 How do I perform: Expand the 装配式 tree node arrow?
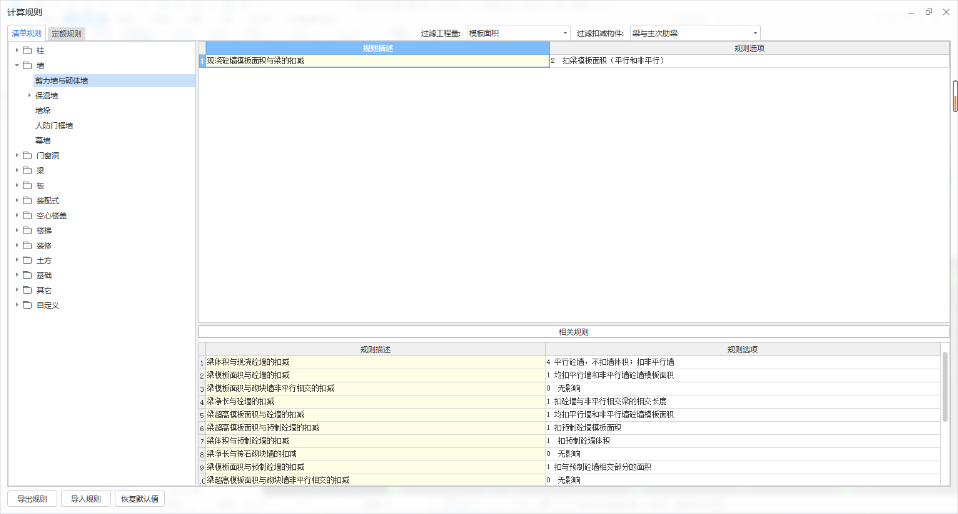pos(17,200)
